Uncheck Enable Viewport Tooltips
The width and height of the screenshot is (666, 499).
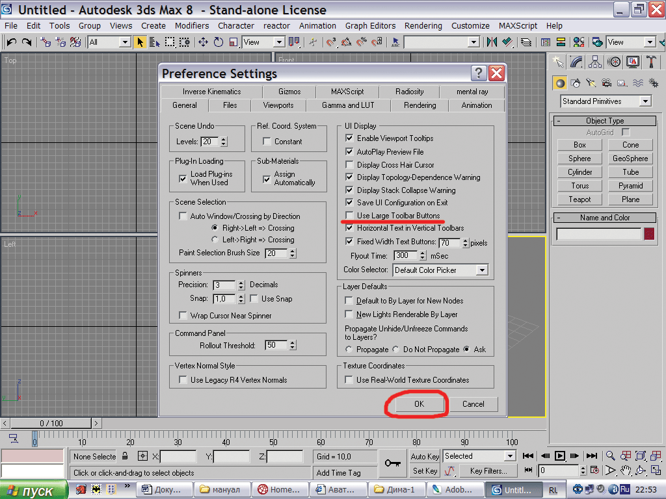(349, 138)
